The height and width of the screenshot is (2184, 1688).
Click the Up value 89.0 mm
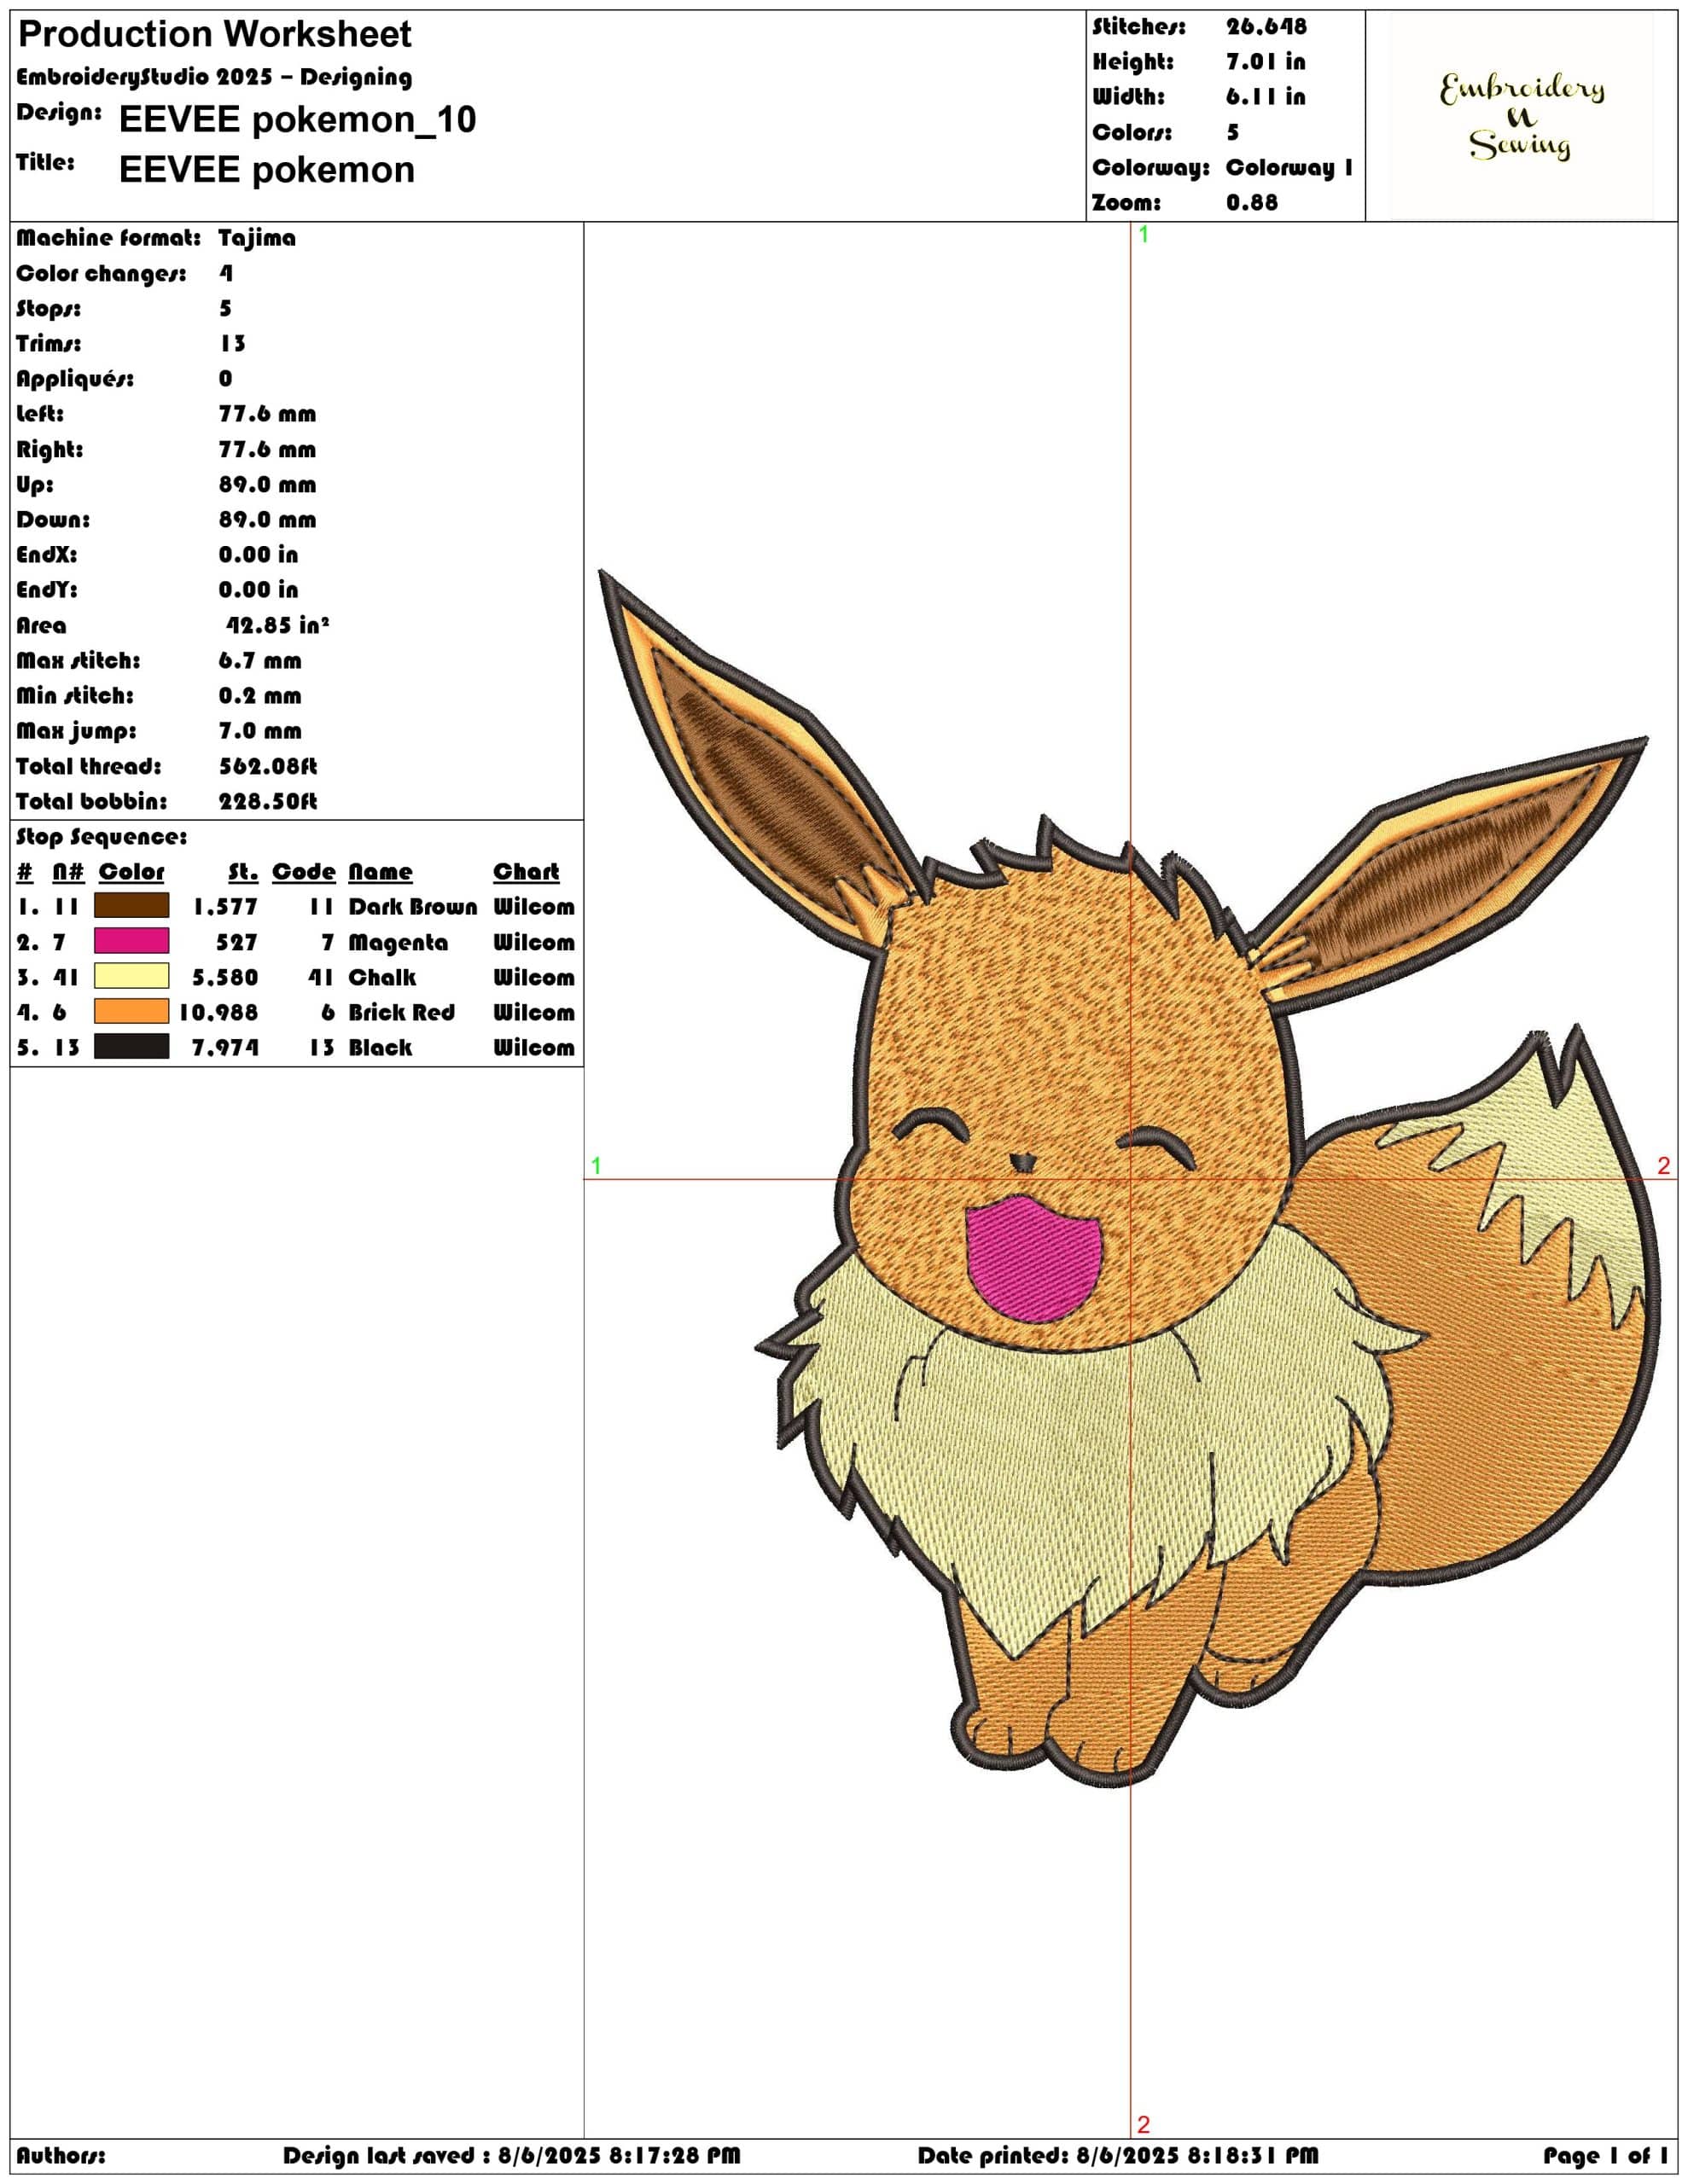click(267, 484)
